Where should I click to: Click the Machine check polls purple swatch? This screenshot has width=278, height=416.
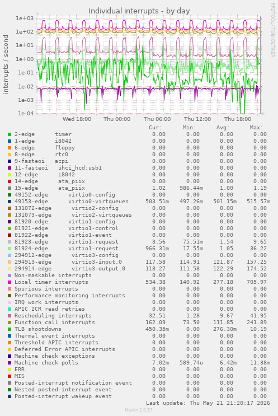10,363
